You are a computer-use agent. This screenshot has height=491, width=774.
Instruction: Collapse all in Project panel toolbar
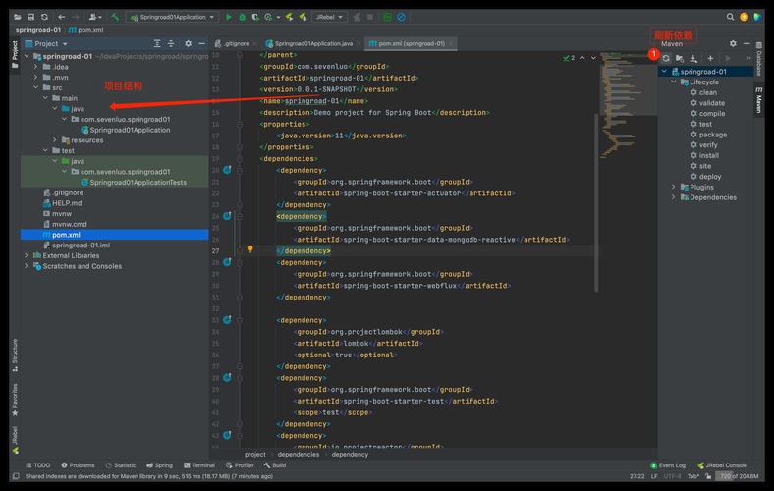click(x=171, y=44)
